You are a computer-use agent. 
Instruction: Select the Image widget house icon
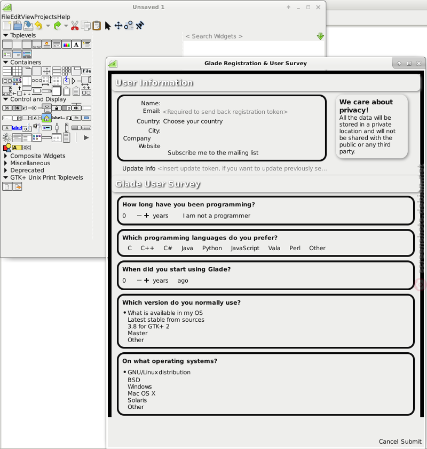(x=46, y=118)
